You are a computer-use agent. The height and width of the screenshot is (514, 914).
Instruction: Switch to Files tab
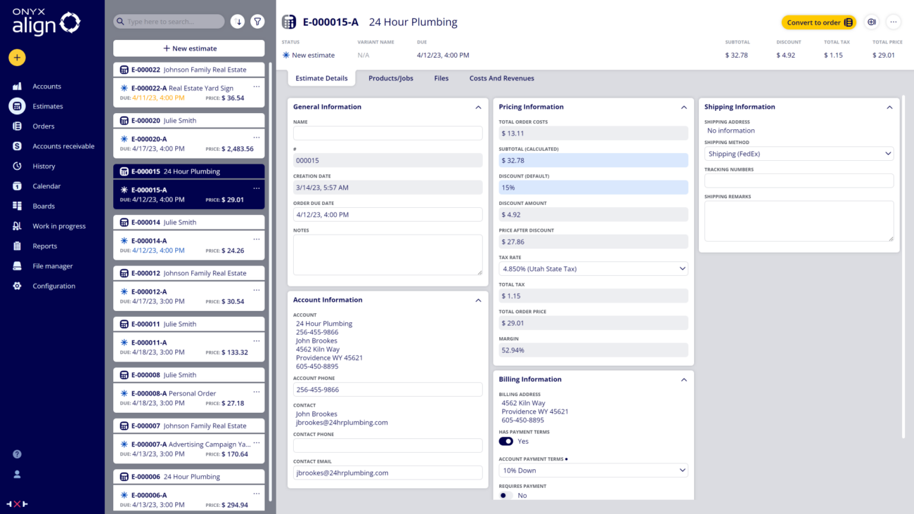click(442, 78)
